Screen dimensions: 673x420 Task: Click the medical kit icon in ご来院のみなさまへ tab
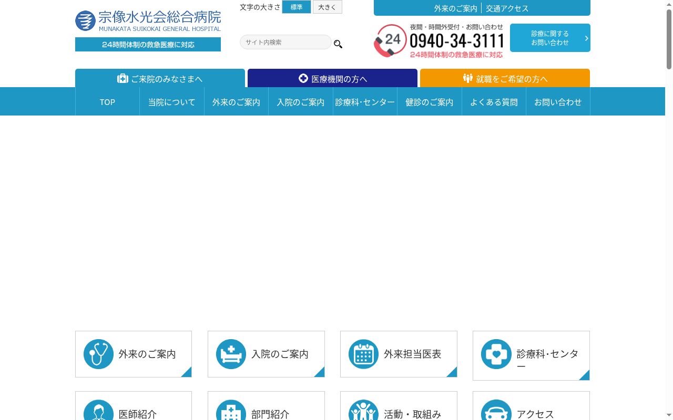point(123,78)
